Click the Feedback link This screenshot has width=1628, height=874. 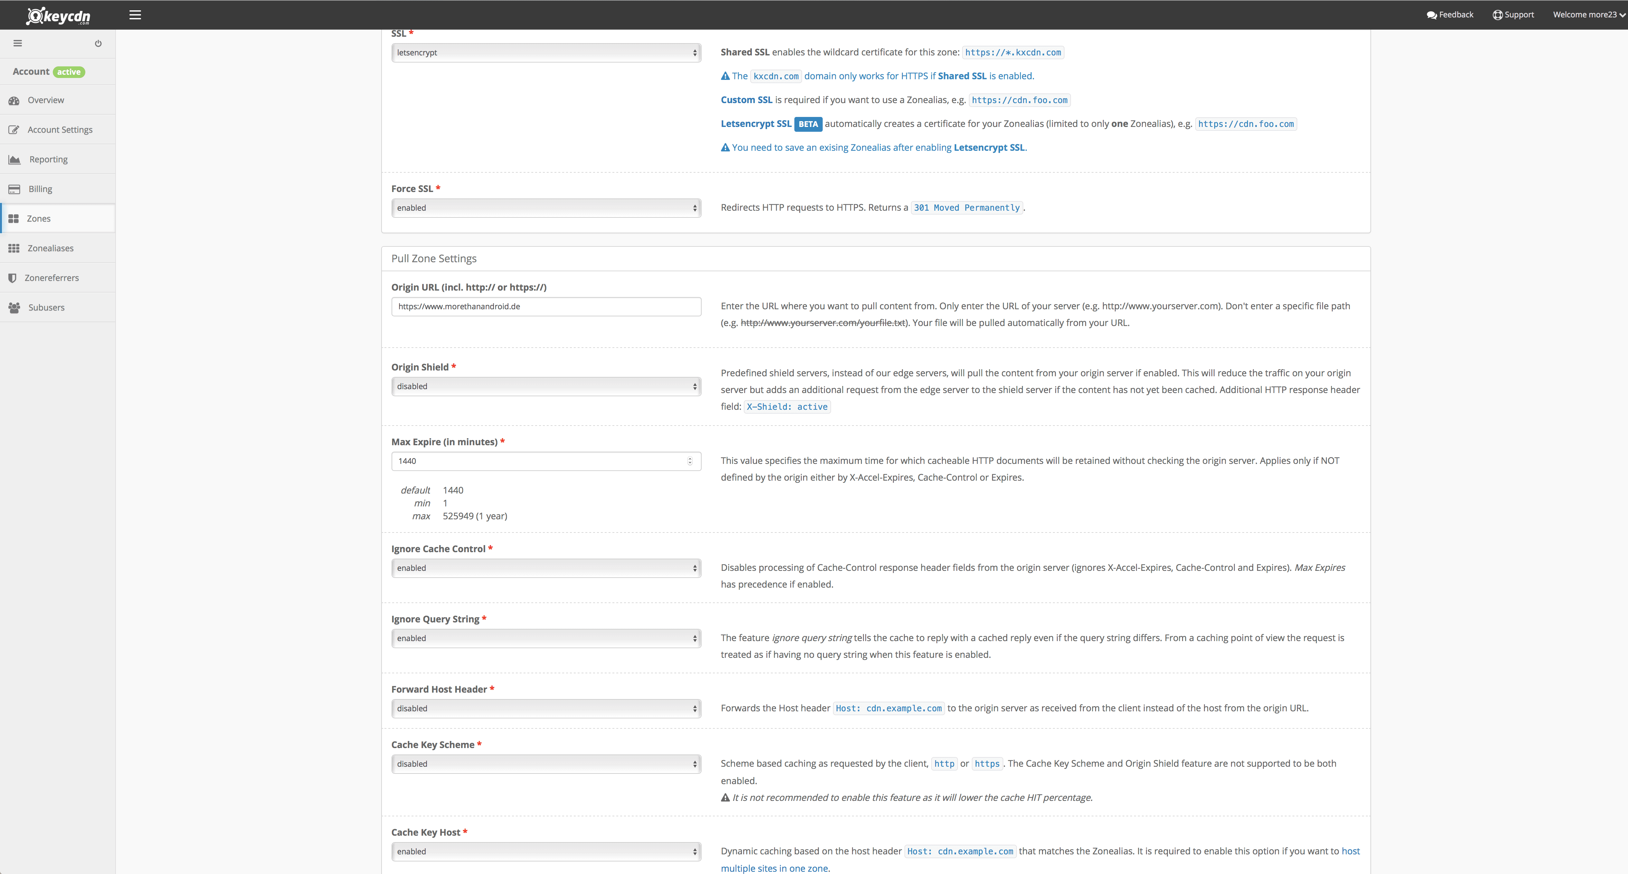pyautogui.click(x=1450, y=14)
